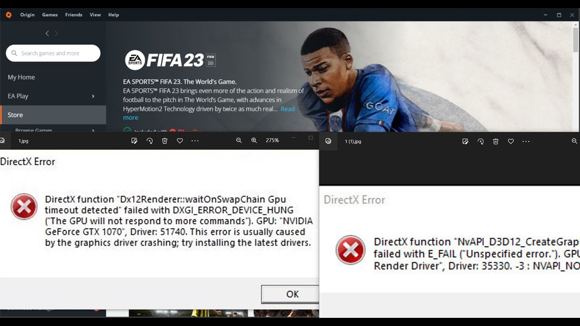The height and width of the screenshot is (326, 580).
Task: Go back with the left arrow in Origin
Action: coord(47,33)
